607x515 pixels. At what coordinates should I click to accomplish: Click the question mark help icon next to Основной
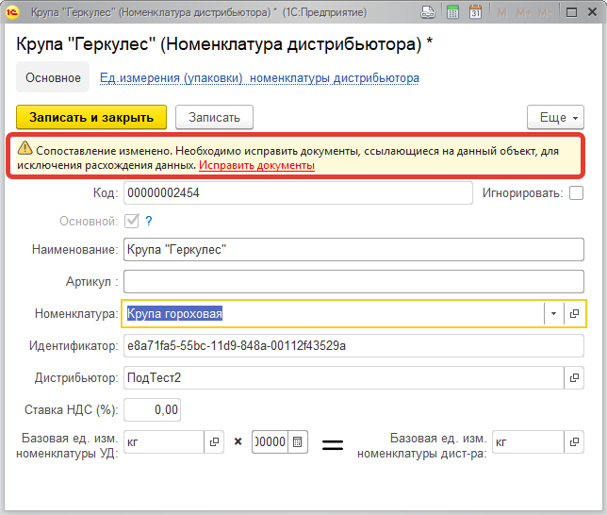pos(149,221)
